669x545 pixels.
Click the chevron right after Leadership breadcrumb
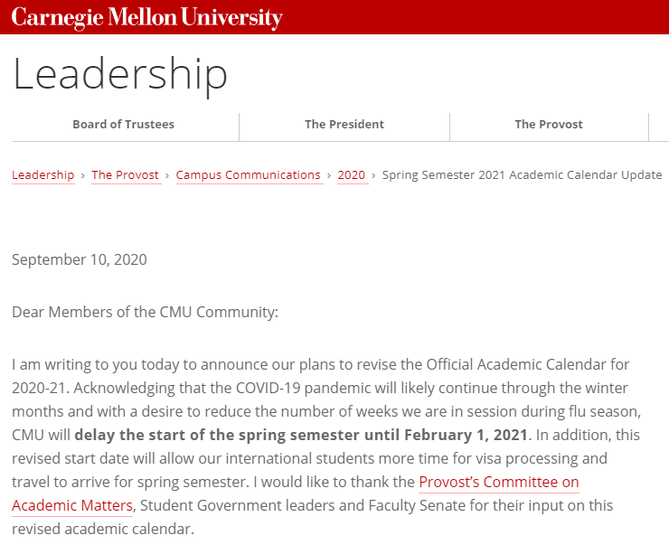pos(83,175)
